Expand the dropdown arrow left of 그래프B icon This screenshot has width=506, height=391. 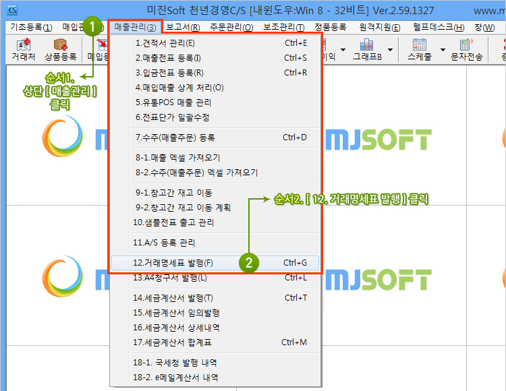[x=343, y=50]
